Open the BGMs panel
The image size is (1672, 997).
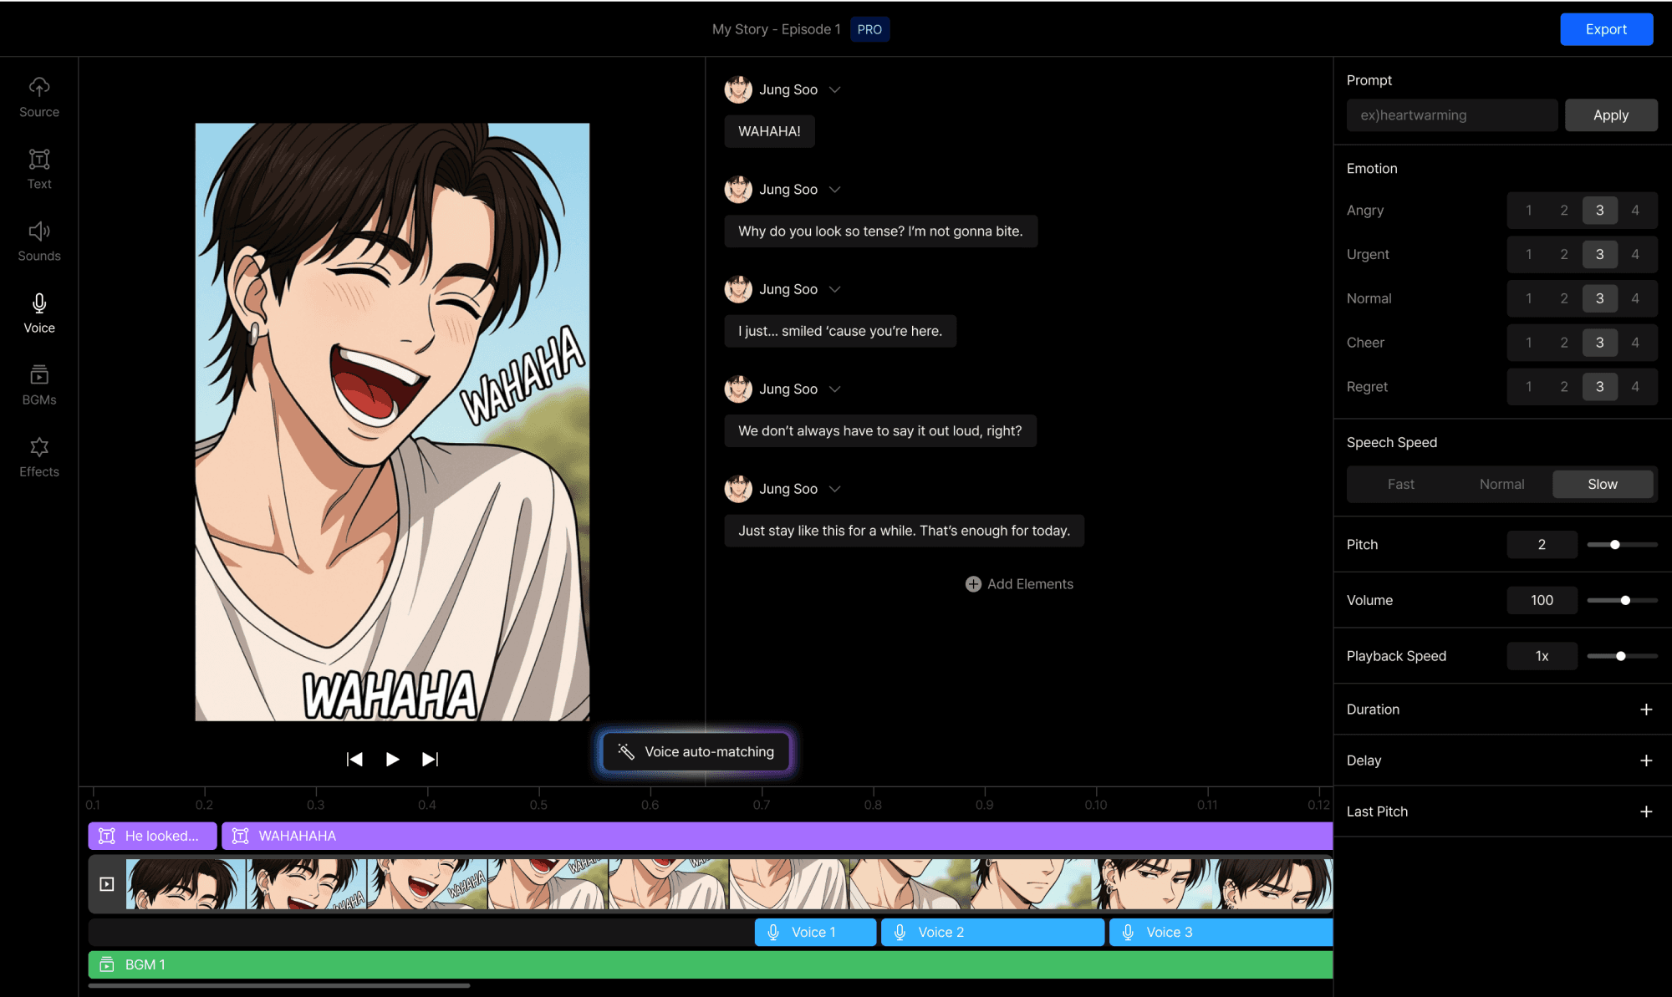39,384
